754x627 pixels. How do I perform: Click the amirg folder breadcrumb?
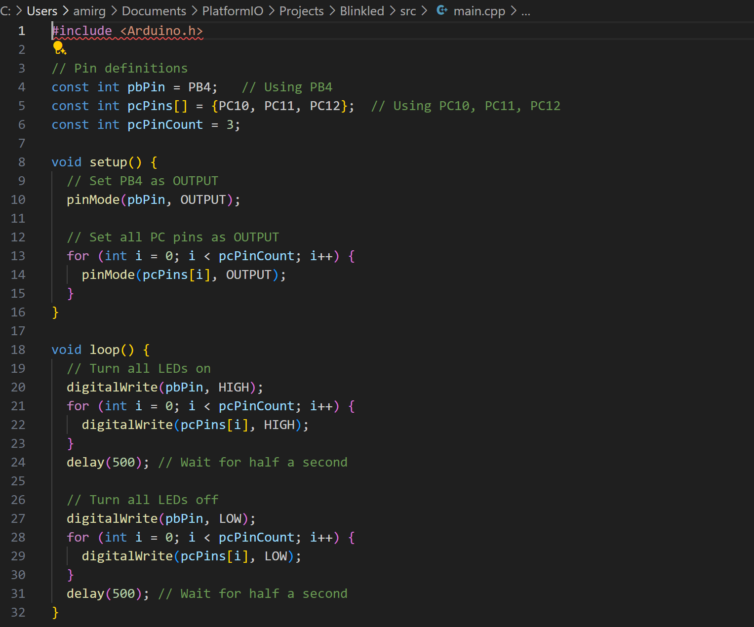[89, 10]
